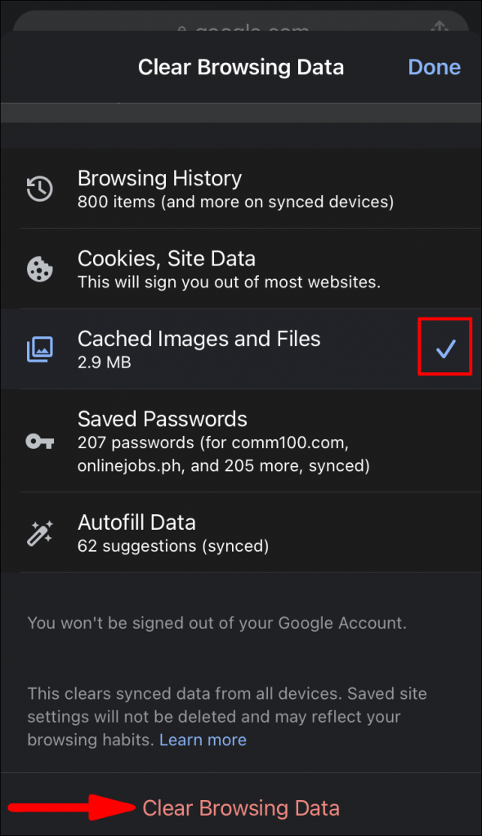Click the clock icon beside Browsing History

(39, 188)
